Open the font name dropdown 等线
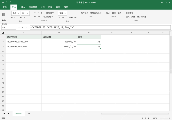This screenshot has width=172, height=120. click(16, 13)
